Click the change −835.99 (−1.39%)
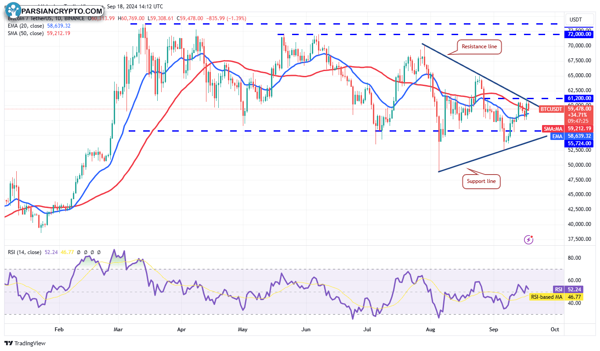The image size is (600, 351). click(226, 18)
